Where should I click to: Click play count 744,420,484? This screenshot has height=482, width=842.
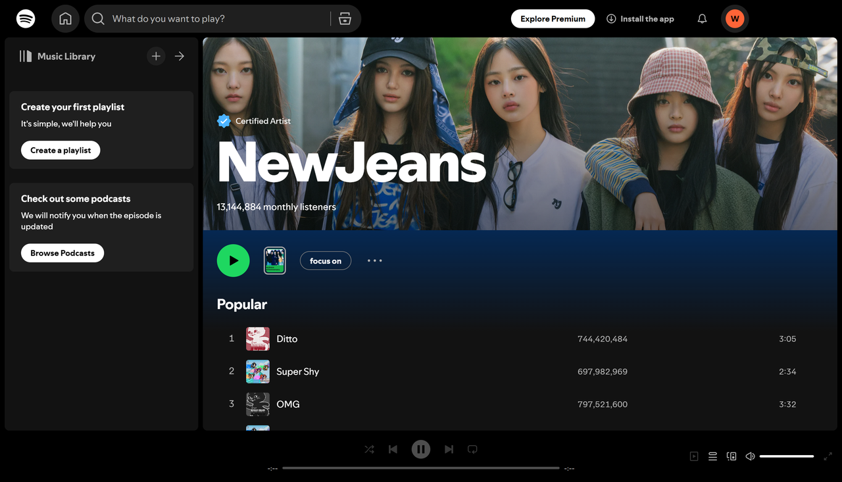point(603,339)
